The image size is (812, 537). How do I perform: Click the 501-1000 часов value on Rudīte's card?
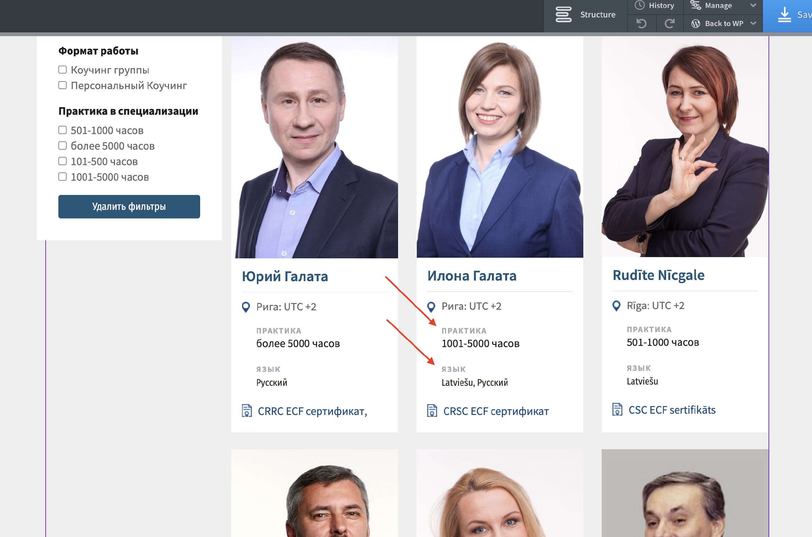click(663, 342)
